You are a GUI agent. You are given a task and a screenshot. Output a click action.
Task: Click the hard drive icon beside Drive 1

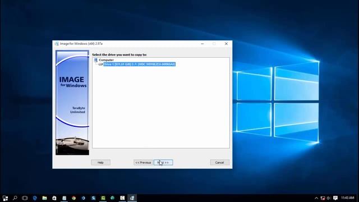(100, 64)
